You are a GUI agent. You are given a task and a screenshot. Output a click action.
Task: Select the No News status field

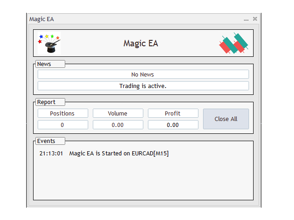(x=143, y=74)
